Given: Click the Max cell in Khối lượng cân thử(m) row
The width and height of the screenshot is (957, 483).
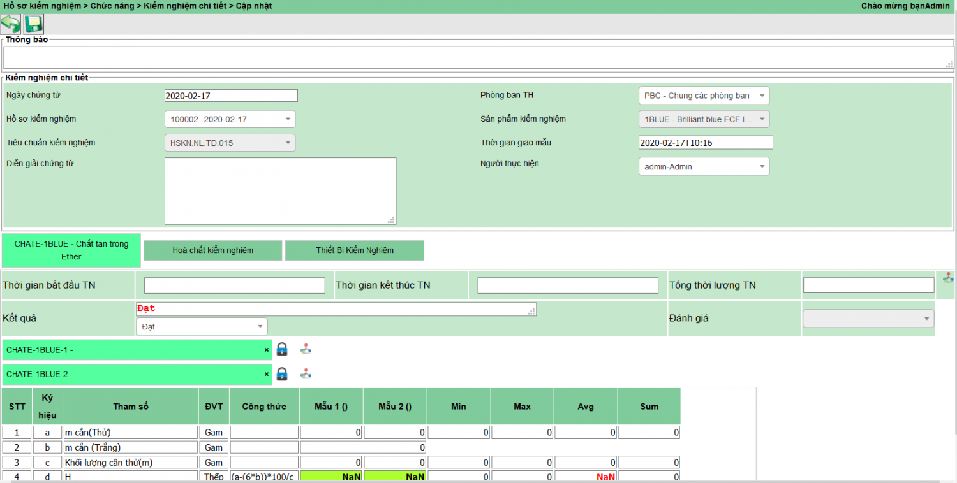Looking at the screenshot, I should tap(522, 463).
